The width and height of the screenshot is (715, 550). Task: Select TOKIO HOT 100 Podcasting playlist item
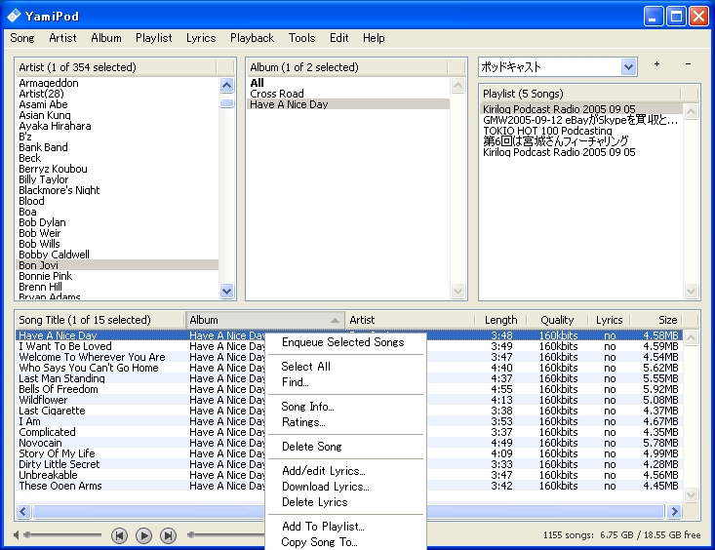tap(581, 131)
